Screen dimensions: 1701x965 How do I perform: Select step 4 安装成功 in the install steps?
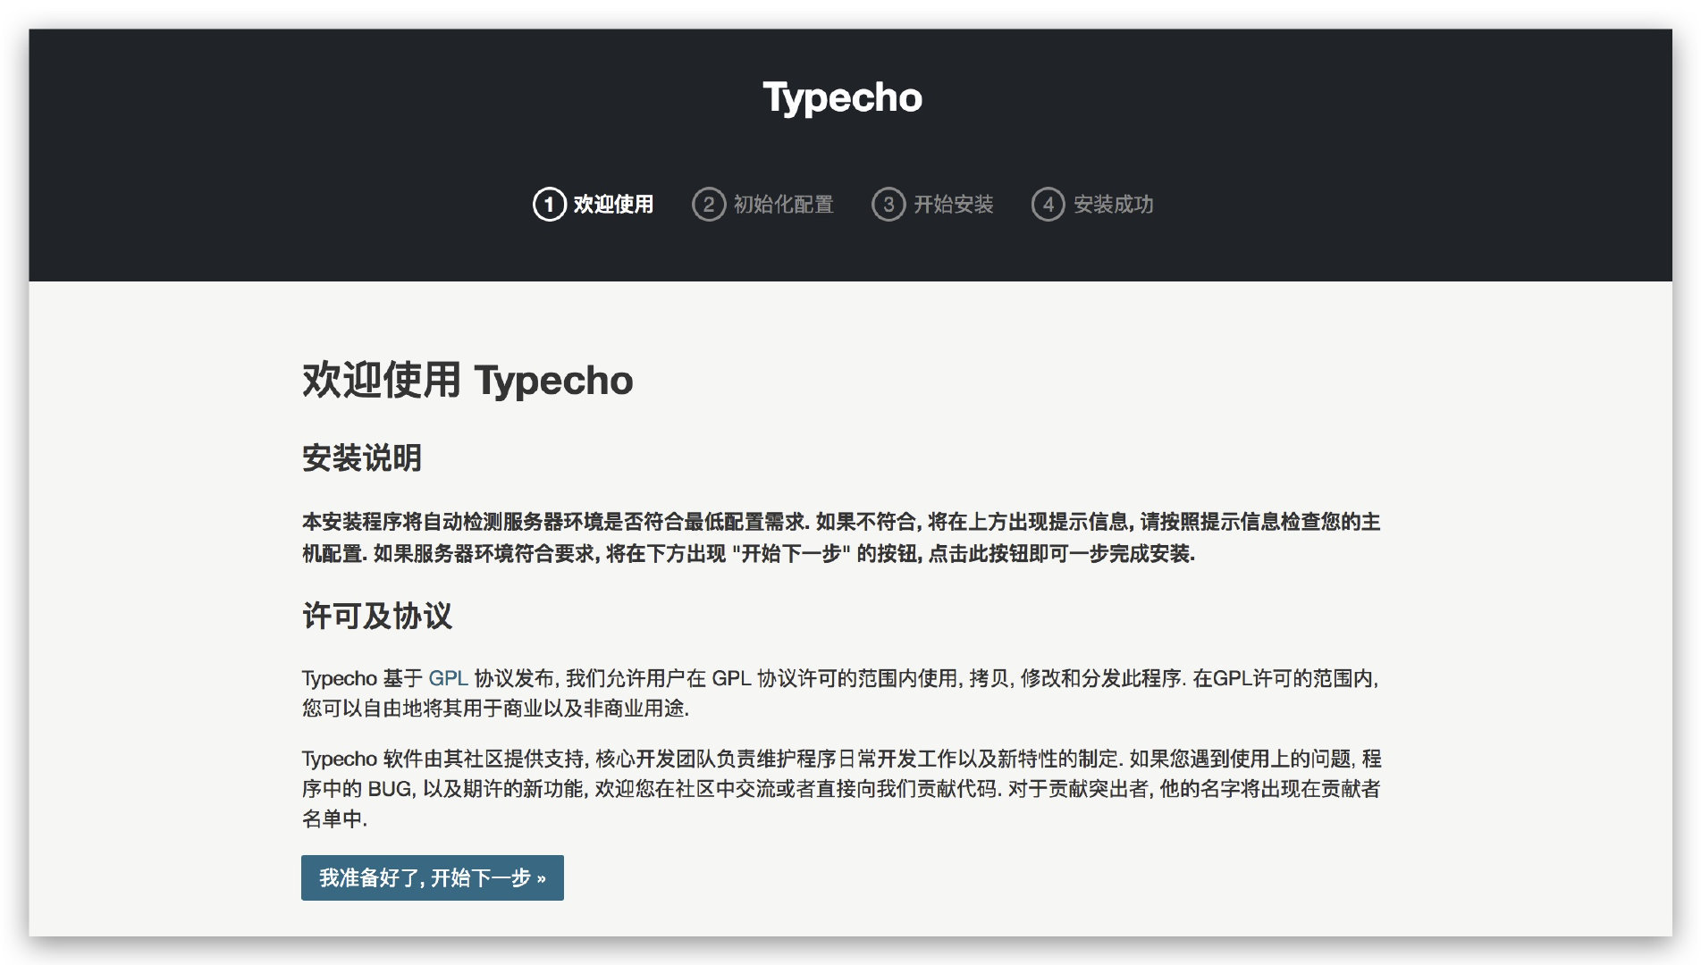pyautogui.click(x=1092, y=205)
